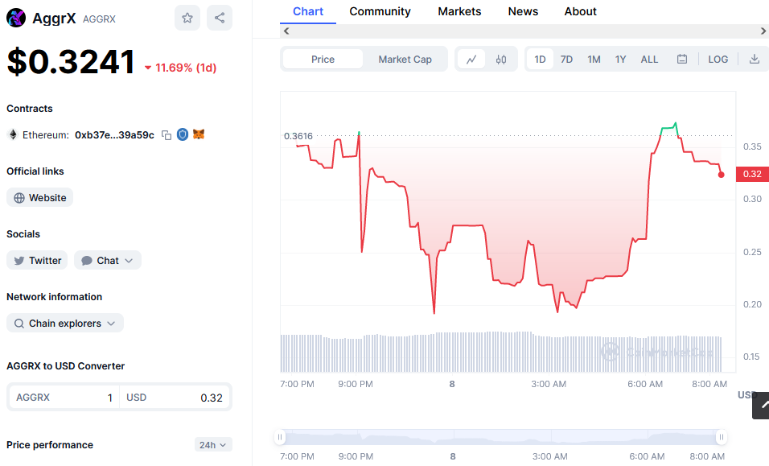This screenshot has height=466, width=769.
Task: Click the scroll-to-top arrow button
Action: (762, 405)
